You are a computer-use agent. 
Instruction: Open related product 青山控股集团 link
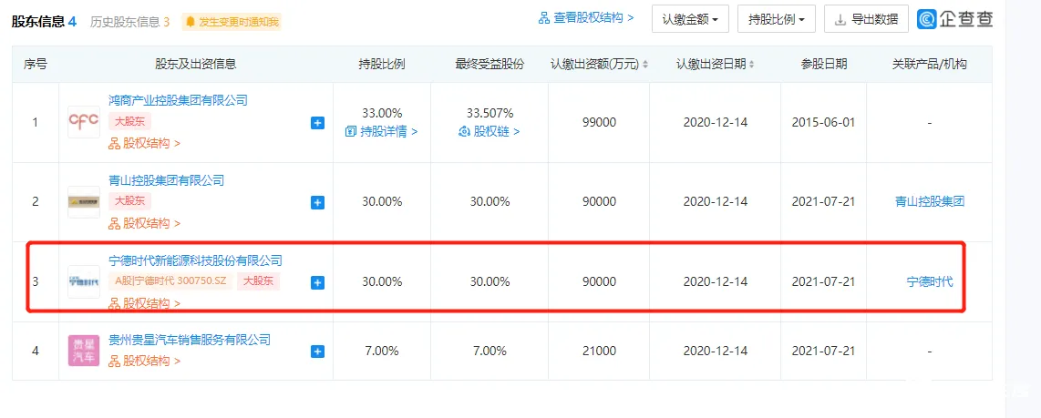[930, 201]
